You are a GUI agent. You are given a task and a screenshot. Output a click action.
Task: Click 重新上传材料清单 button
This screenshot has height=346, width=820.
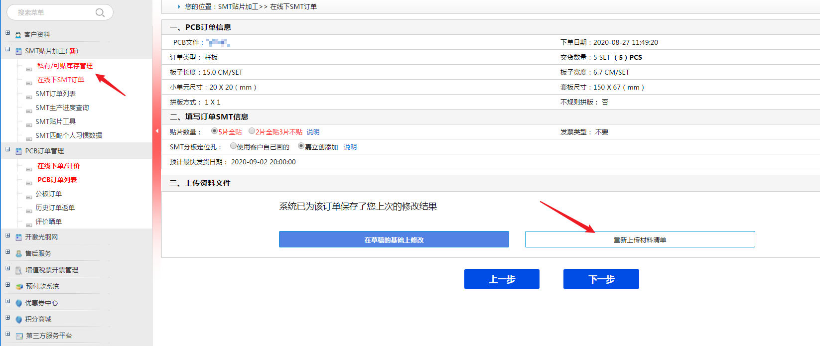(640, 239)
